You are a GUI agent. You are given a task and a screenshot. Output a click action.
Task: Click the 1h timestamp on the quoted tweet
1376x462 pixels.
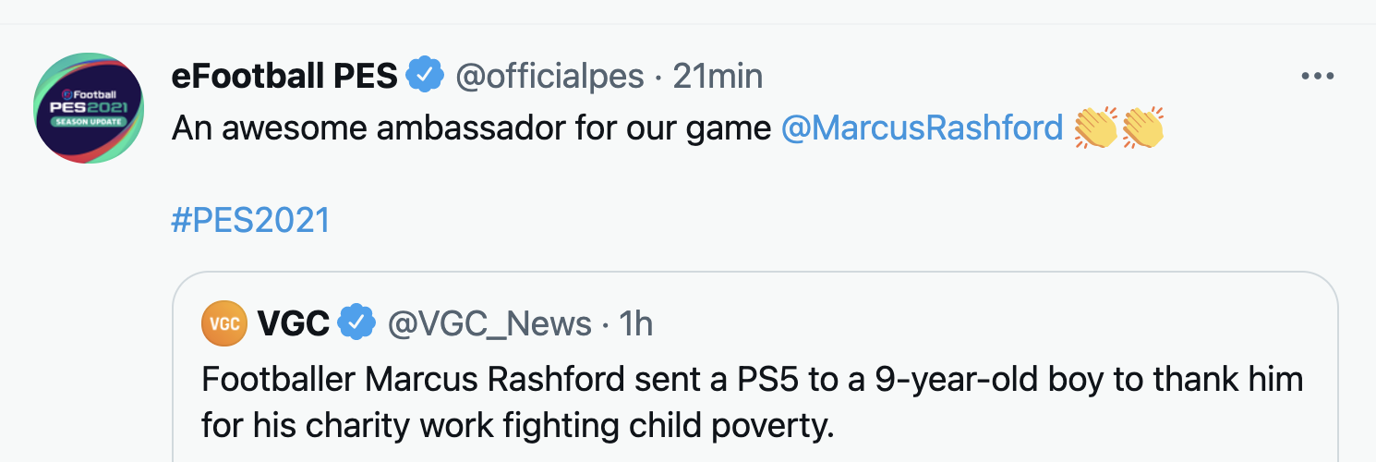point(635,323)
